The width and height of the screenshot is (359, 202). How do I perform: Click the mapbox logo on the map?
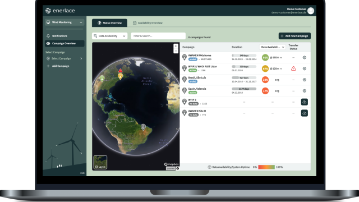click(x=171, y=164)
